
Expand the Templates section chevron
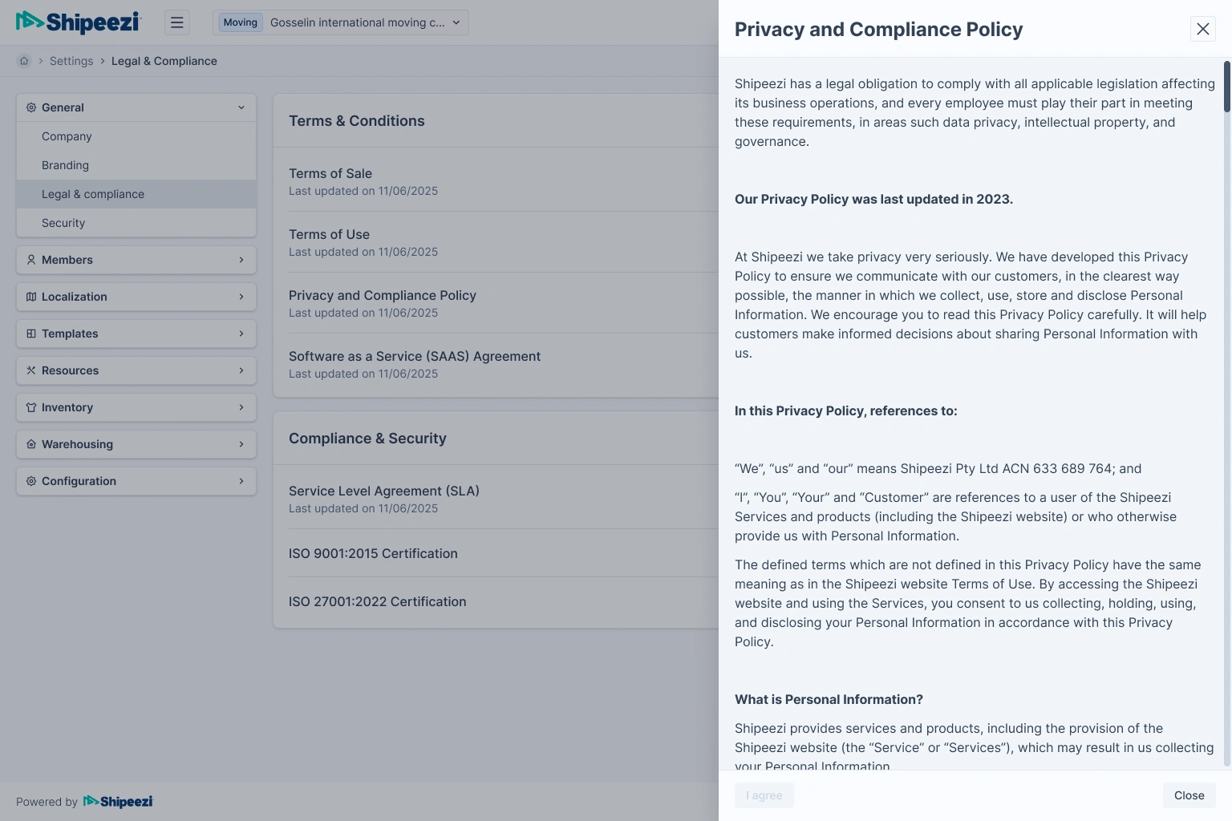(241, 334)
